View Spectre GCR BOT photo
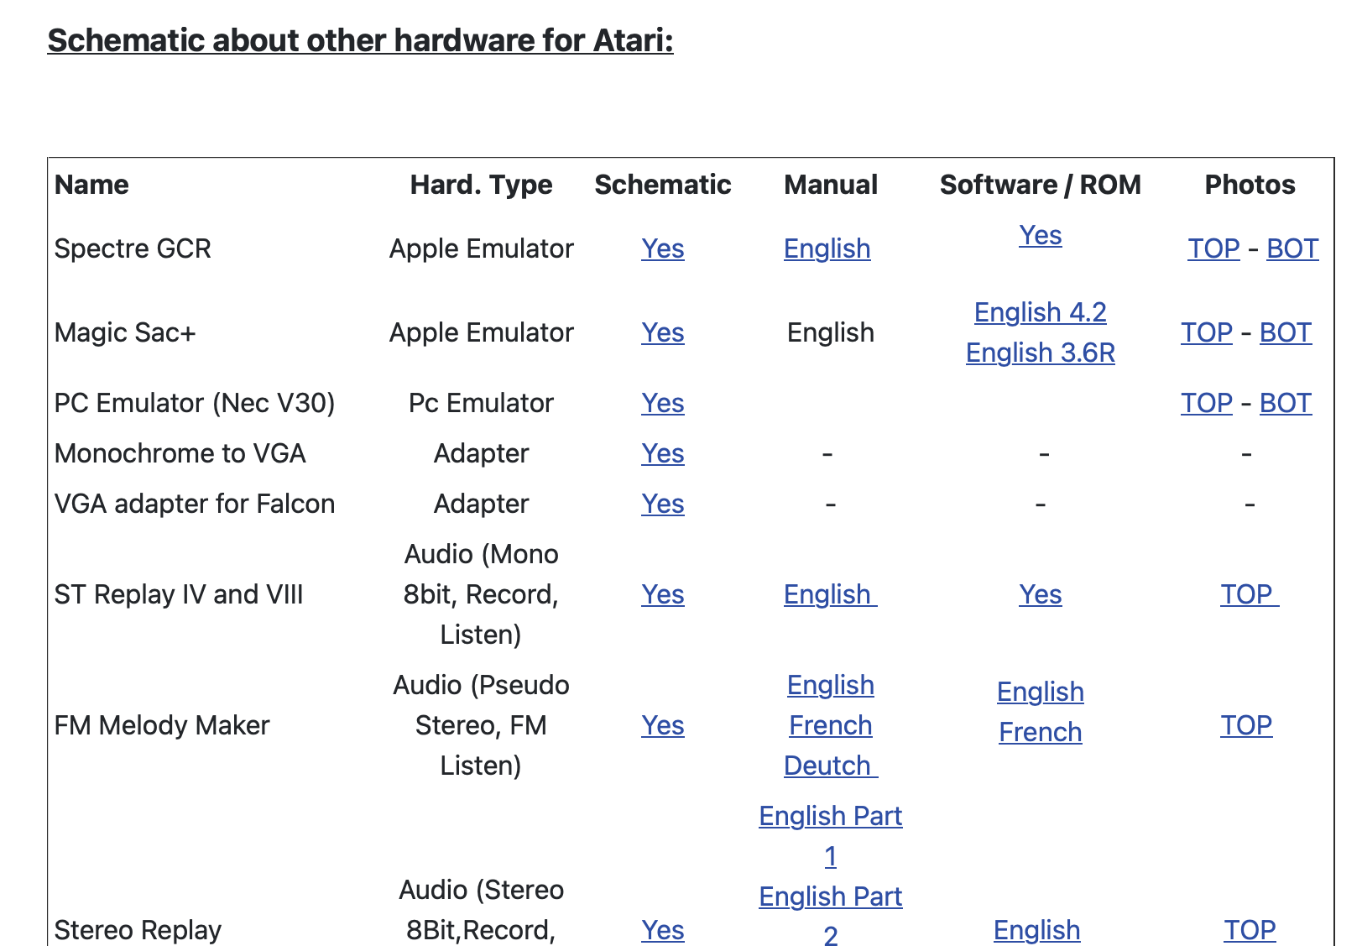 pyautogui.click(x=1292, y=248)
